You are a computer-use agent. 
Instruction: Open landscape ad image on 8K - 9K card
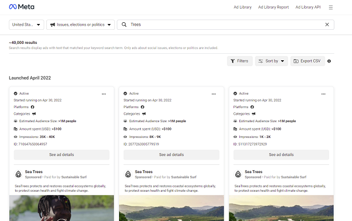171,208
